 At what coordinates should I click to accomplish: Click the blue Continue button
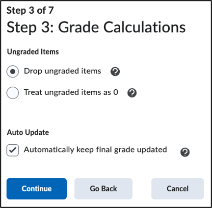(x=37, y=189)
